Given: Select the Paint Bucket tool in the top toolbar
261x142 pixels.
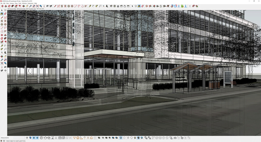Looking at the screenshot, I should (139, 6).
